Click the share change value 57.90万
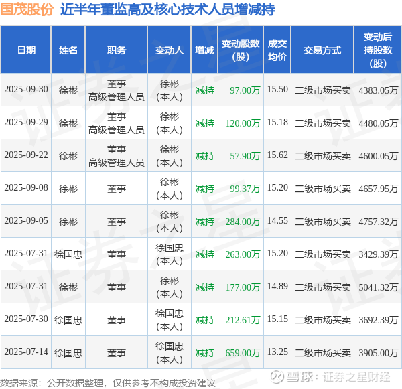This screenshot has width=402, height=389. (x=245, y=156)
